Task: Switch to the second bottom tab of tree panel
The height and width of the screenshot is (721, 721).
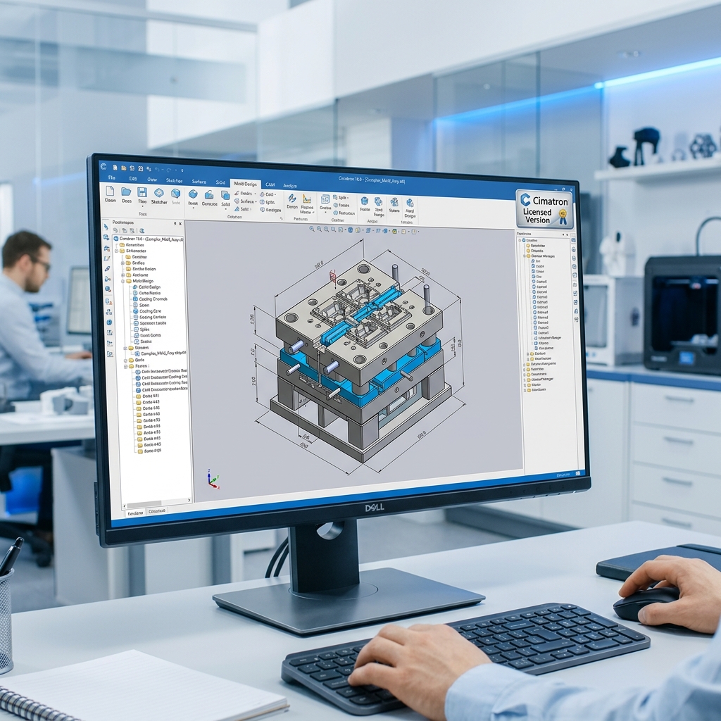Action: pyautogui.click(x=157, y=511)
